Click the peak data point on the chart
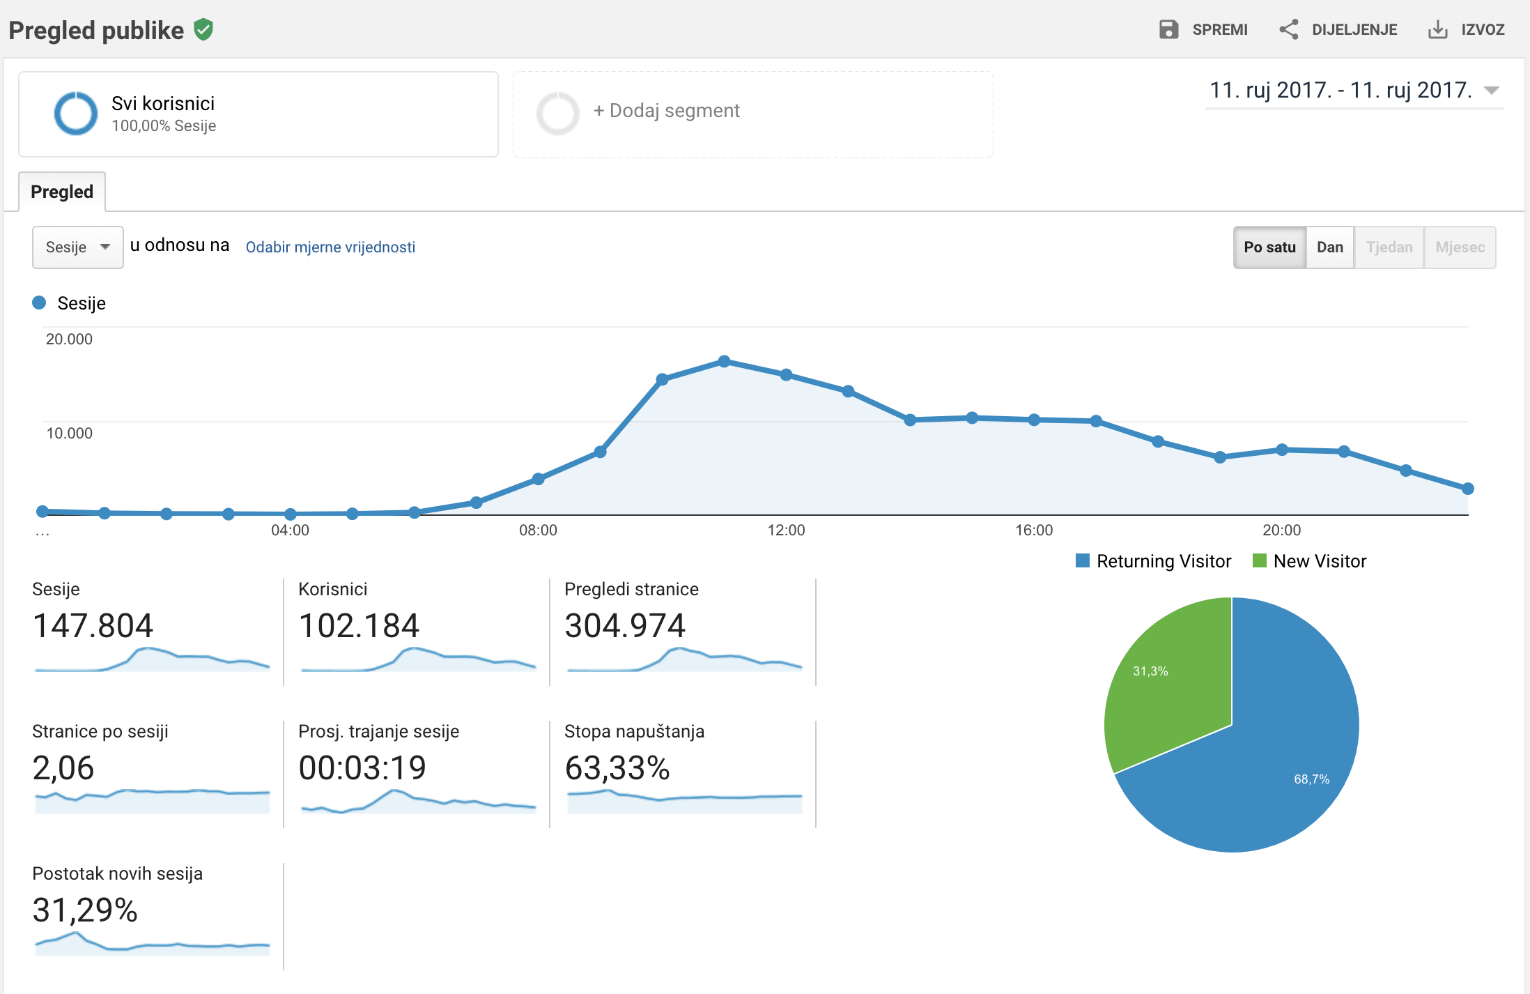1530x994 pixels. tap(724, 361)
